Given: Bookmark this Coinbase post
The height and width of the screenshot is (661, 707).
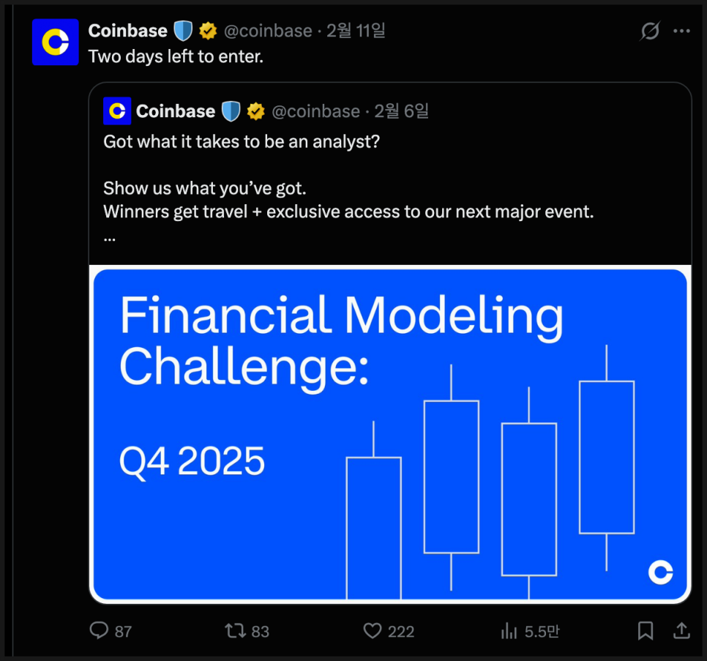Looking at the screenshot, I should tap(645, 630).
